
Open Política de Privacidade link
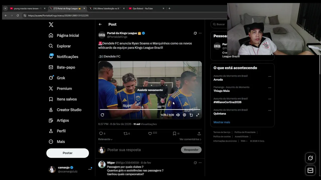click(245, 132)
